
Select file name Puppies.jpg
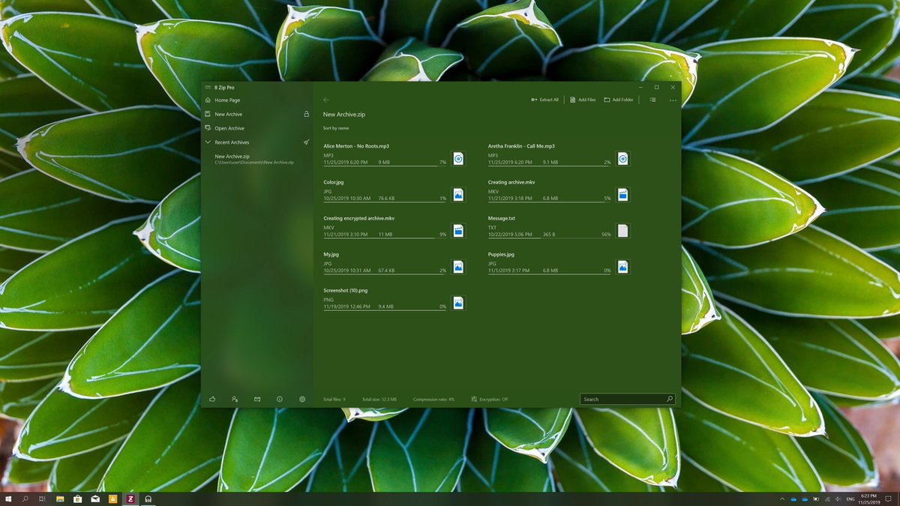(x=501, y=254)
